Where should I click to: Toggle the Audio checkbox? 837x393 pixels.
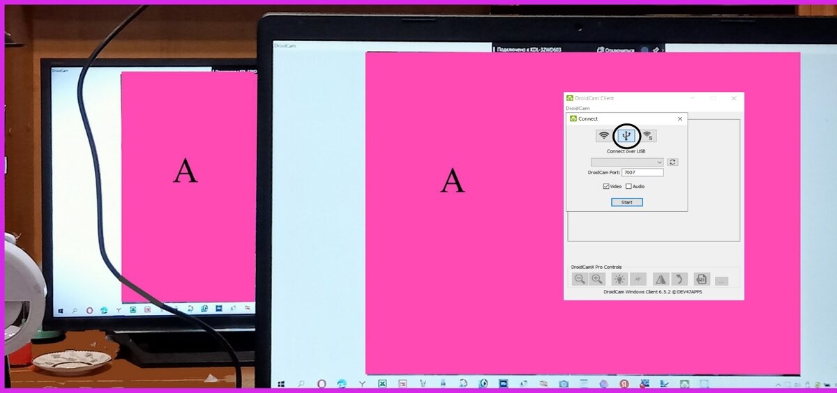(x=628, y=186)
